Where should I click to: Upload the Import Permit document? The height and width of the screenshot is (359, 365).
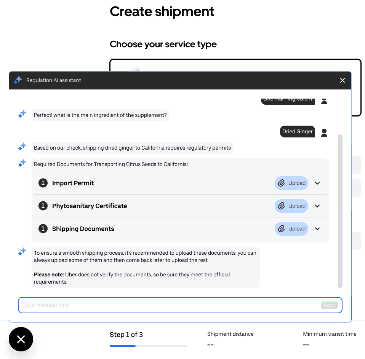[291, 183]
